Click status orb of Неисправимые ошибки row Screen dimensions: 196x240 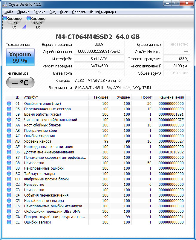click(9, 168)
